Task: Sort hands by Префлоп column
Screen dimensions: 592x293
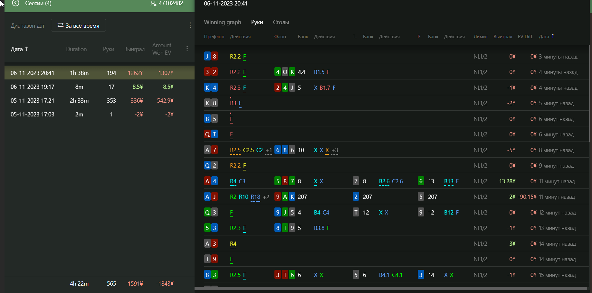Action: tap(214, 37)
